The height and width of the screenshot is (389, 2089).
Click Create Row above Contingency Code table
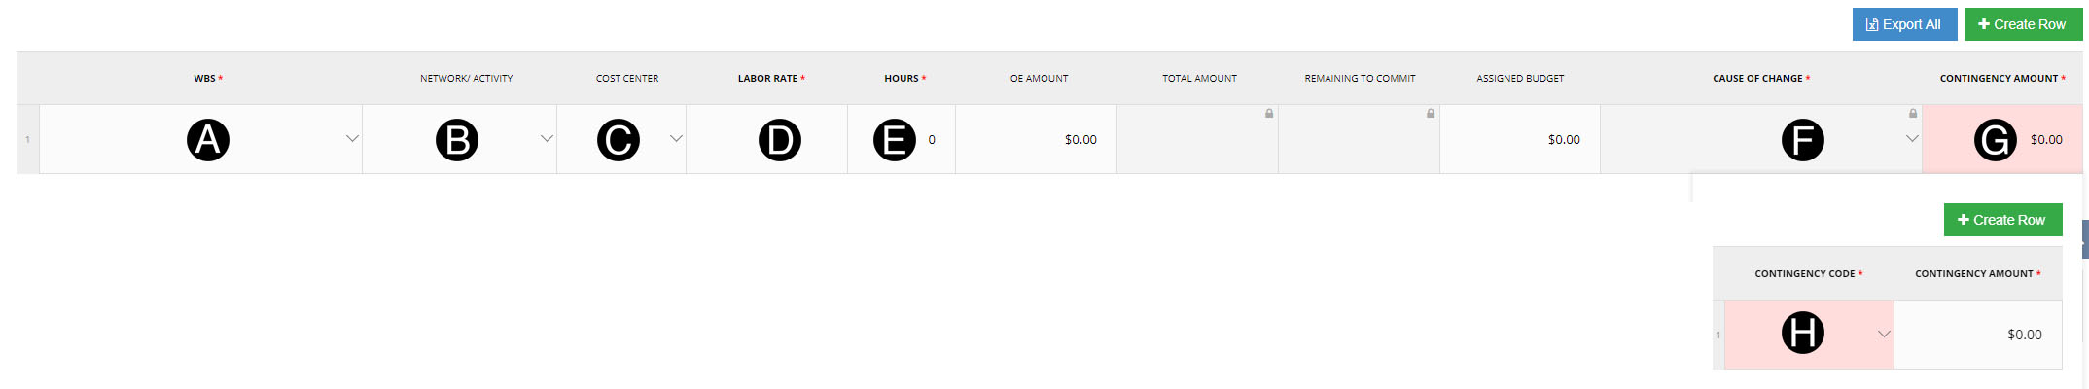[2001, 220]
